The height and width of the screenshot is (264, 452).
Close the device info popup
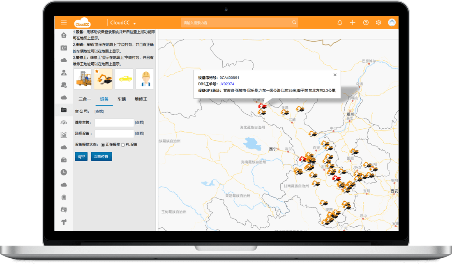pyautogui.click(x=335, y=75)
